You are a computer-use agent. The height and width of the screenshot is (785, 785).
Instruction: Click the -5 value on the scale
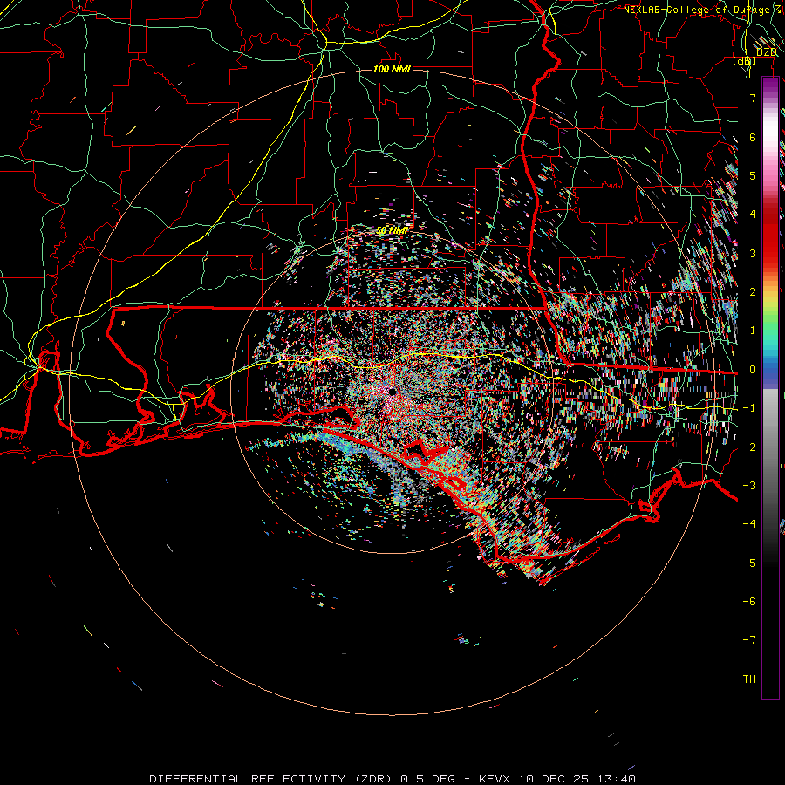point(749,563)
